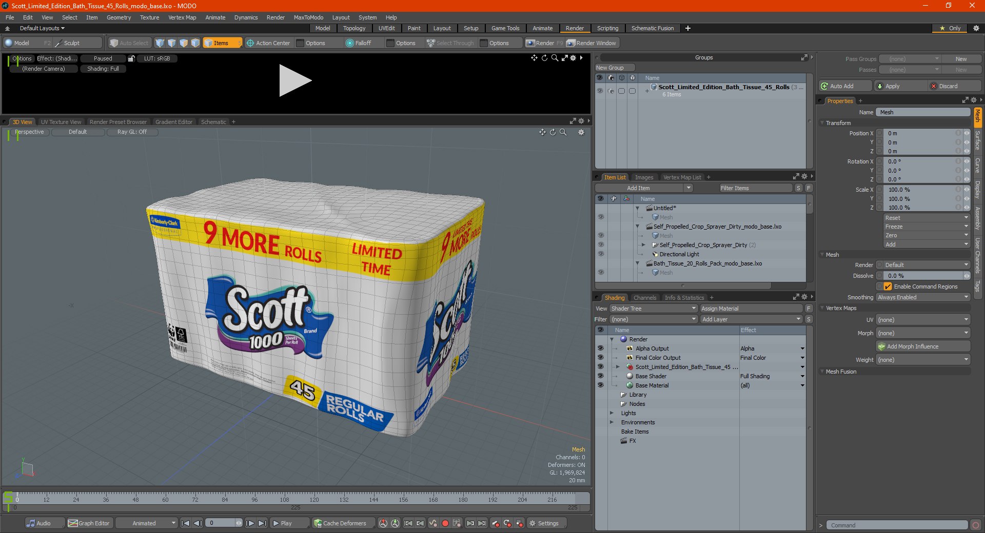985x533 pixels.
Task: Switch to the UVEdit layout tab
Action: (386, 28)
